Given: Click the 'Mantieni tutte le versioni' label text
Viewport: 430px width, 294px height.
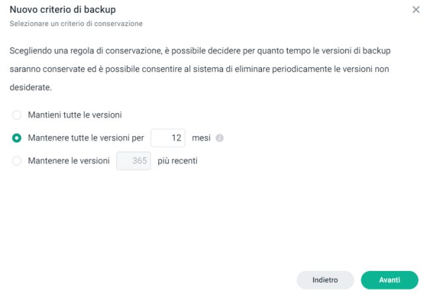Looking at the screenshot, I should click(75, 115).
